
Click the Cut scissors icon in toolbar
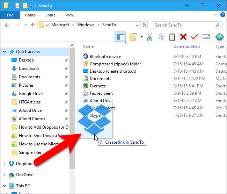click(150, 37)
